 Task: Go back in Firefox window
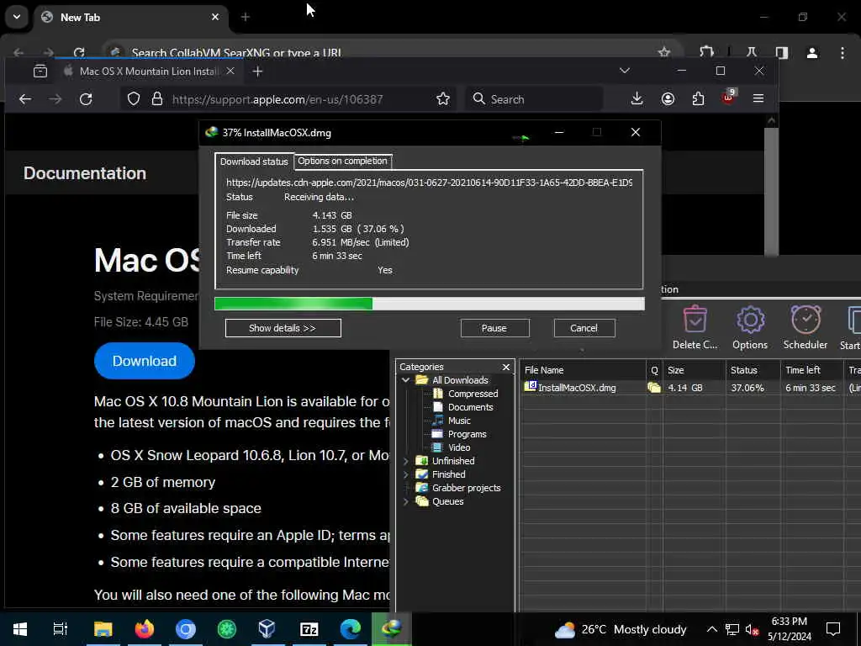click(x=25, y=99)
